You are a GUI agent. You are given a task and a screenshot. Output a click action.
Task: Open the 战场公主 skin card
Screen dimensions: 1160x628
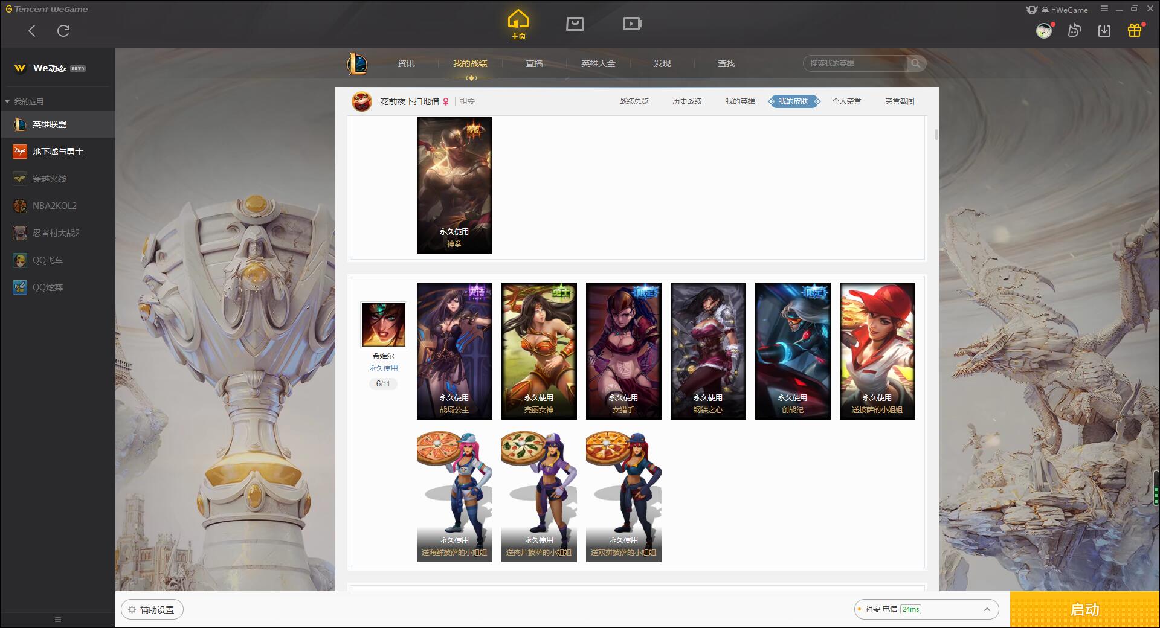[454, 351]
